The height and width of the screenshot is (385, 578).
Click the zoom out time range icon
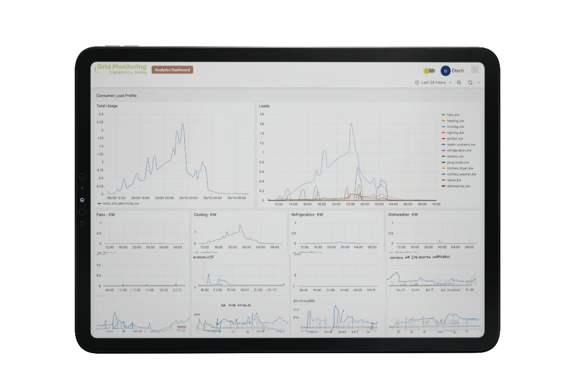tap(459, 83)
